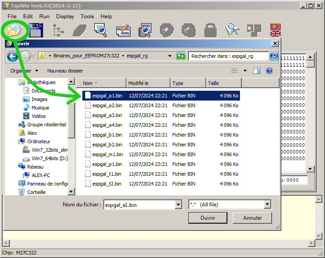Click the Nouveau dossier button
Image resolution: width=325 pixels, height=258 pixels.
[x=65, y=71]
